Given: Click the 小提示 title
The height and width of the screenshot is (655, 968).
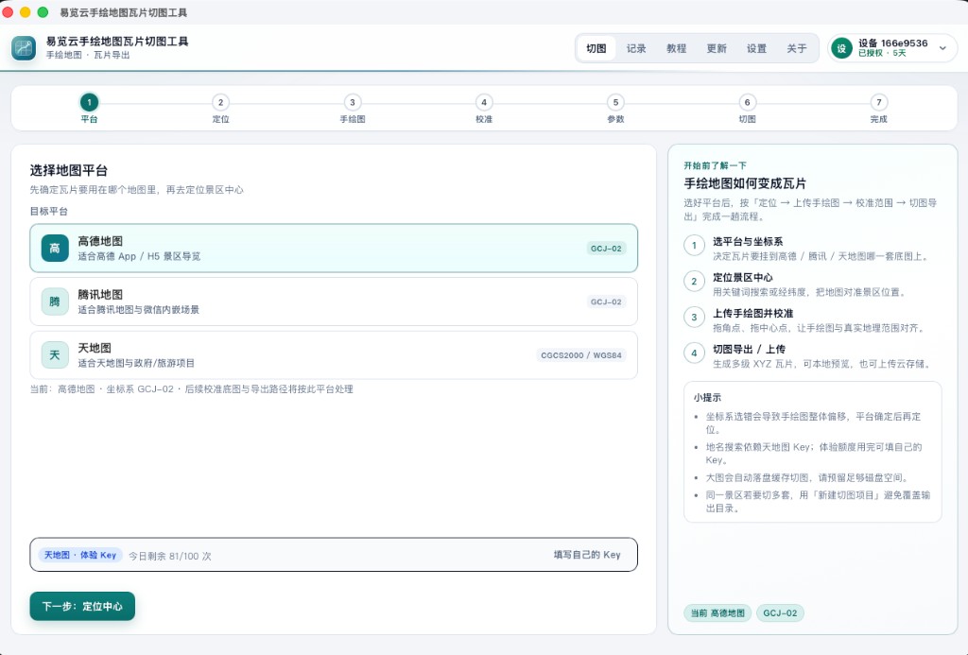Looking at the screenshot, I should [x=707, y=398].
